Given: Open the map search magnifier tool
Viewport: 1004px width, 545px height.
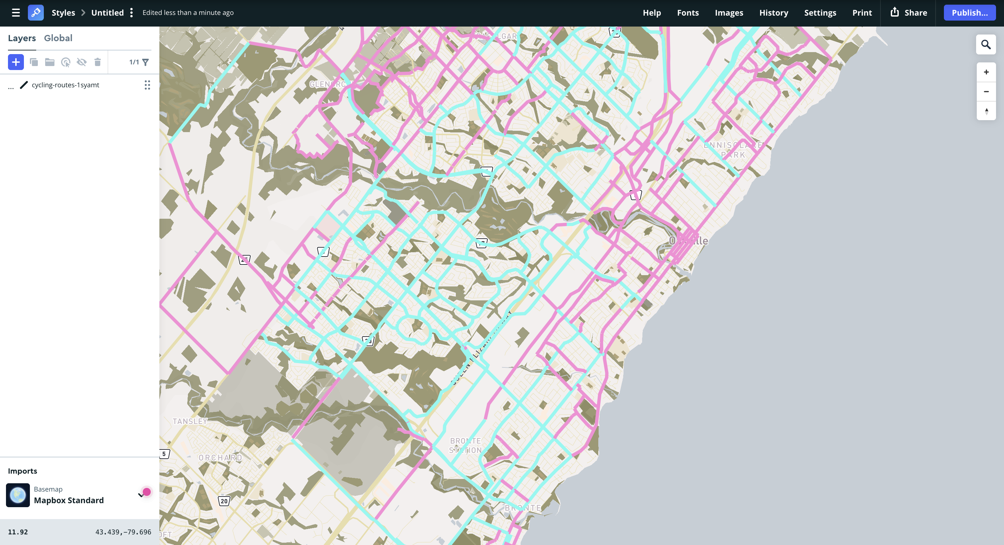Looking at the screenshot, I should pos(986,45).
